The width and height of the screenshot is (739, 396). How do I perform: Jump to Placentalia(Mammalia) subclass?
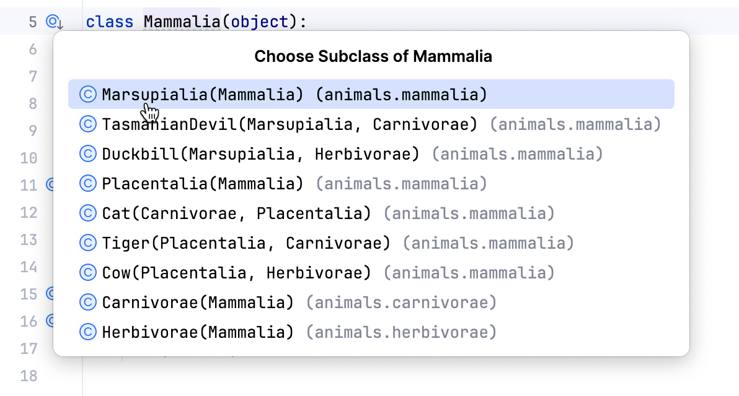203,184
